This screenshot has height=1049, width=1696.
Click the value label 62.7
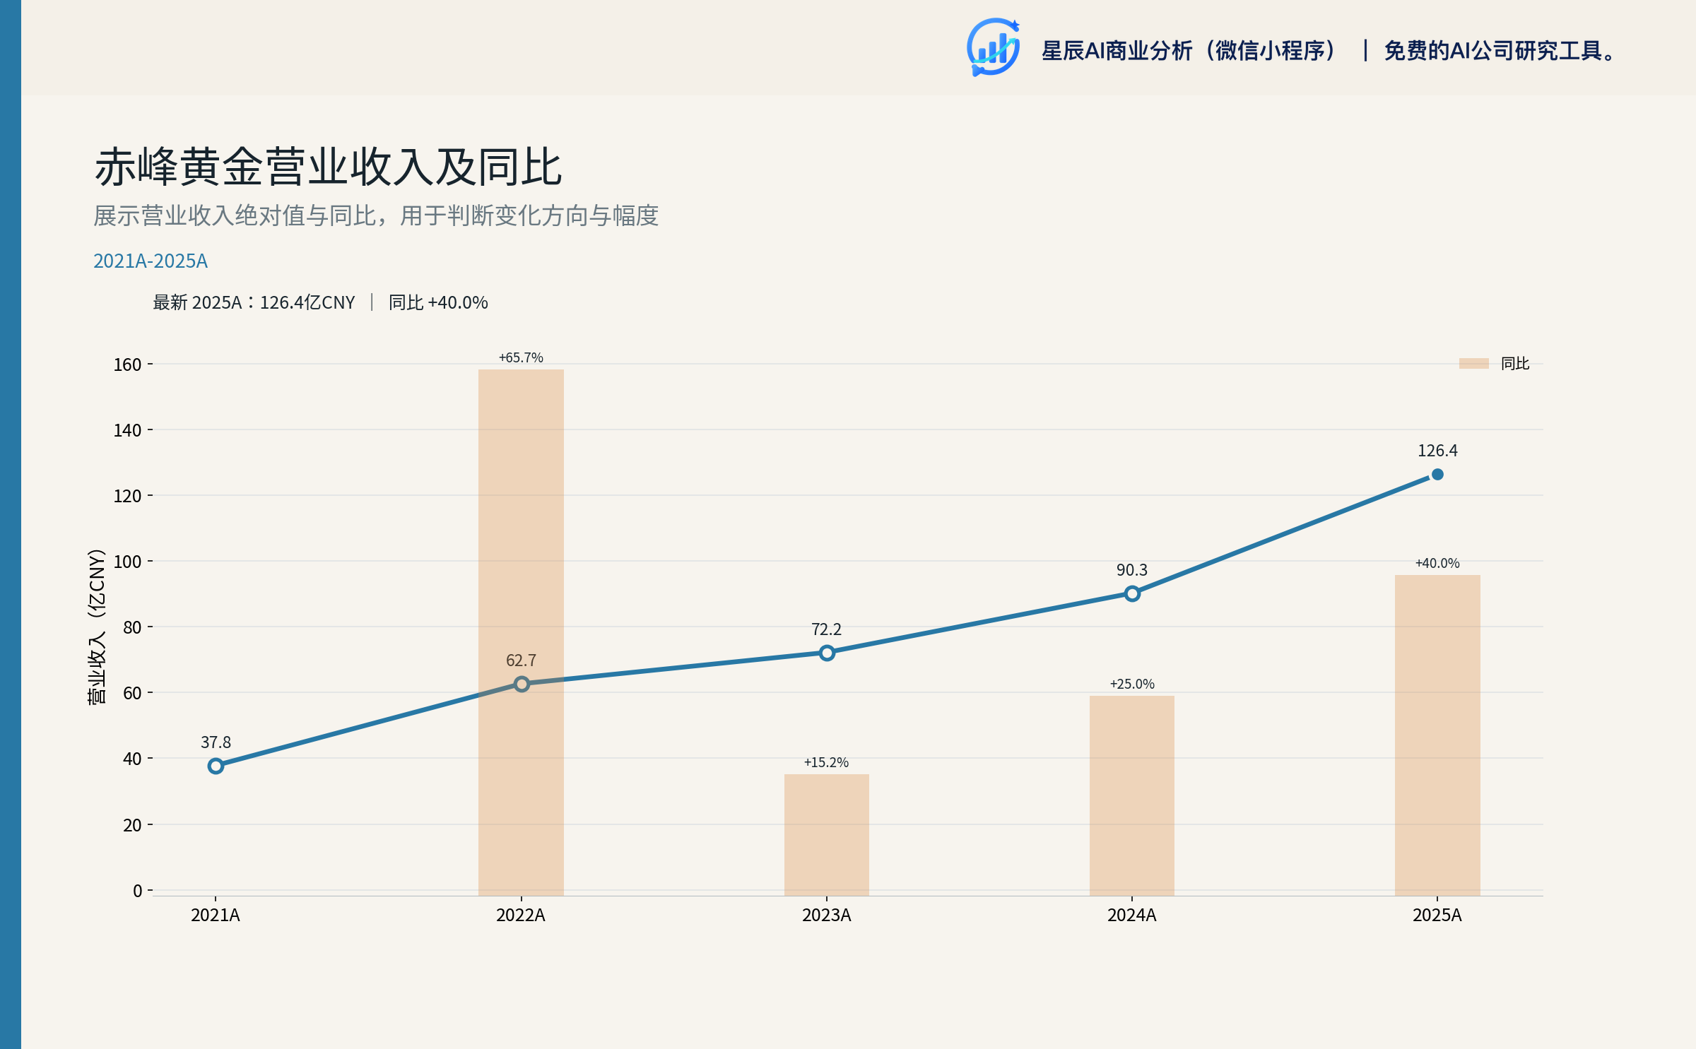pos(521,660)
